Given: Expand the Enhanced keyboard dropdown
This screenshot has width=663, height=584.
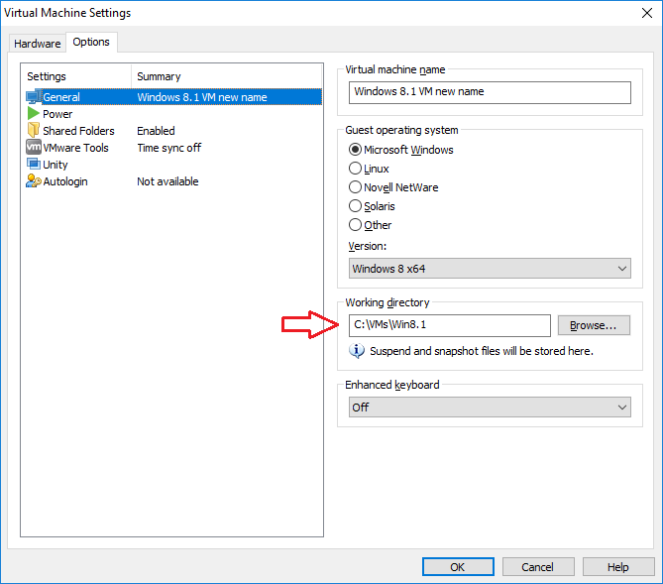Looking at the screenshot, I should 490,408.
